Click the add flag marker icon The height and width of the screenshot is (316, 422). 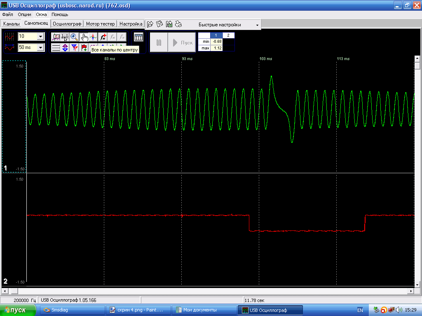click(x=84, y=48)
